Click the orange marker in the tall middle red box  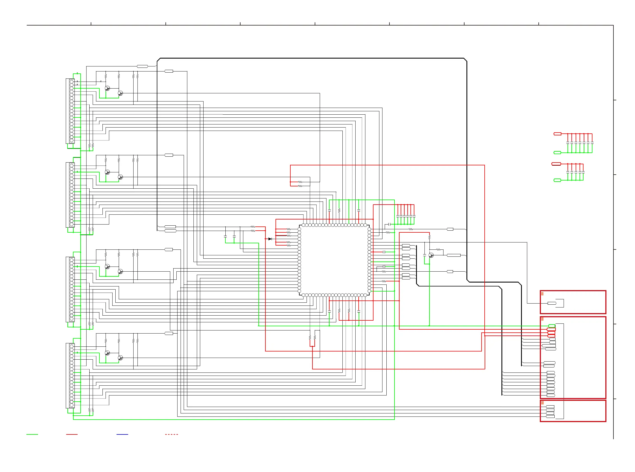(x=542, y=319)
